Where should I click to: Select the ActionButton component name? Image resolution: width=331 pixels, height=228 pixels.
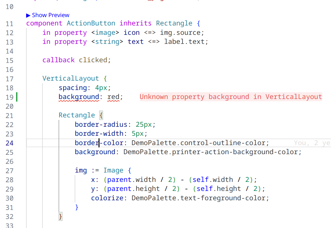pyautogui.click(x=90, y=23)
